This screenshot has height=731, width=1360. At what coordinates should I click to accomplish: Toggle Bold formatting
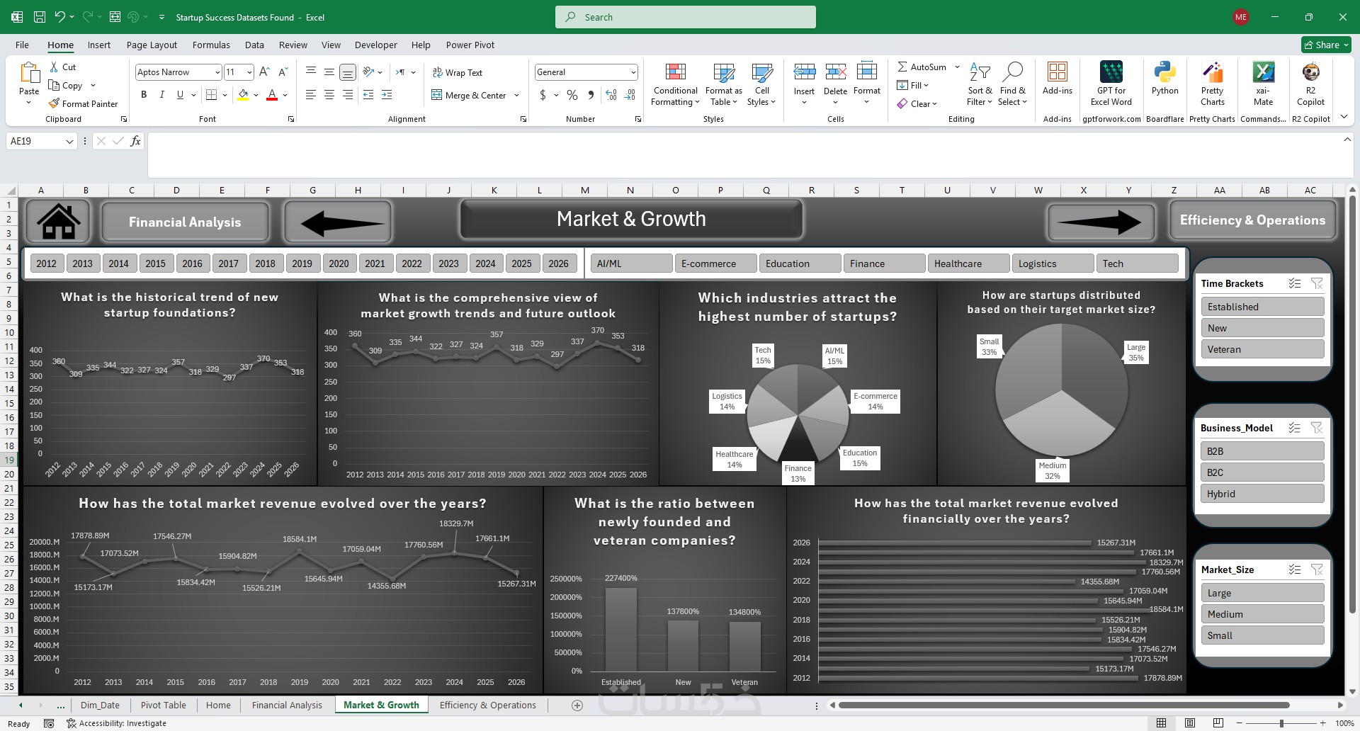144,94
